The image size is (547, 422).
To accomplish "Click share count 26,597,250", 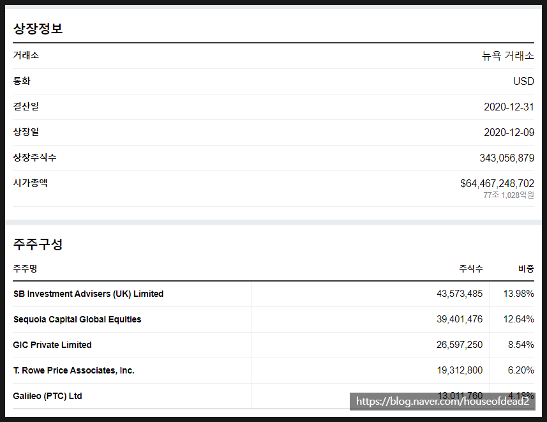I will tap(460, 345).
